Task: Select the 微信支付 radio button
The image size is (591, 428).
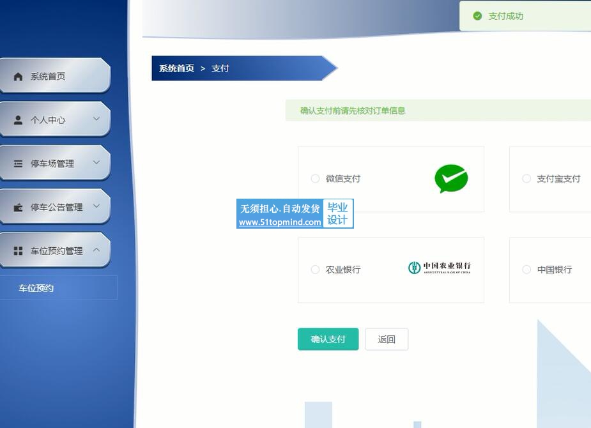Action: (x=315, y=179)
